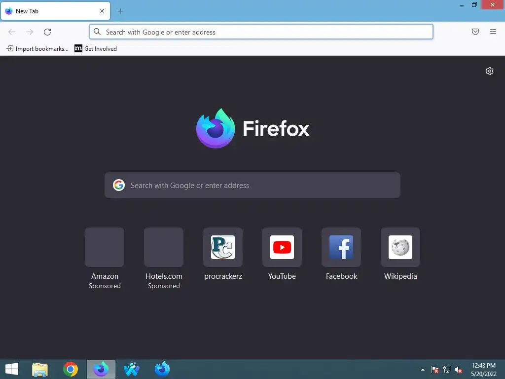
Task: Click Import bookmarks in bookmarks toolbar
Action: click(x=37, y=49)
